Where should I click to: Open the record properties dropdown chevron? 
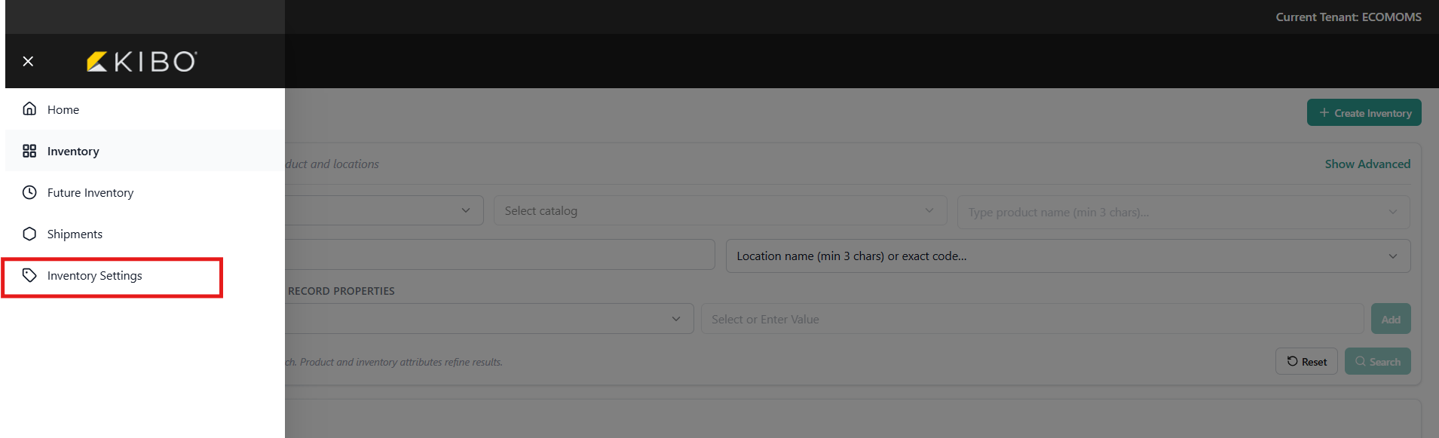(x=676, y=319)
